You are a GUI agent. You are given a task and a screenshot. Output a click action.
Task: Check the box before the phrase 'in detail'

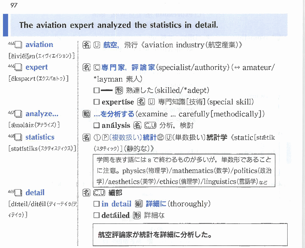tap(96, 204)
